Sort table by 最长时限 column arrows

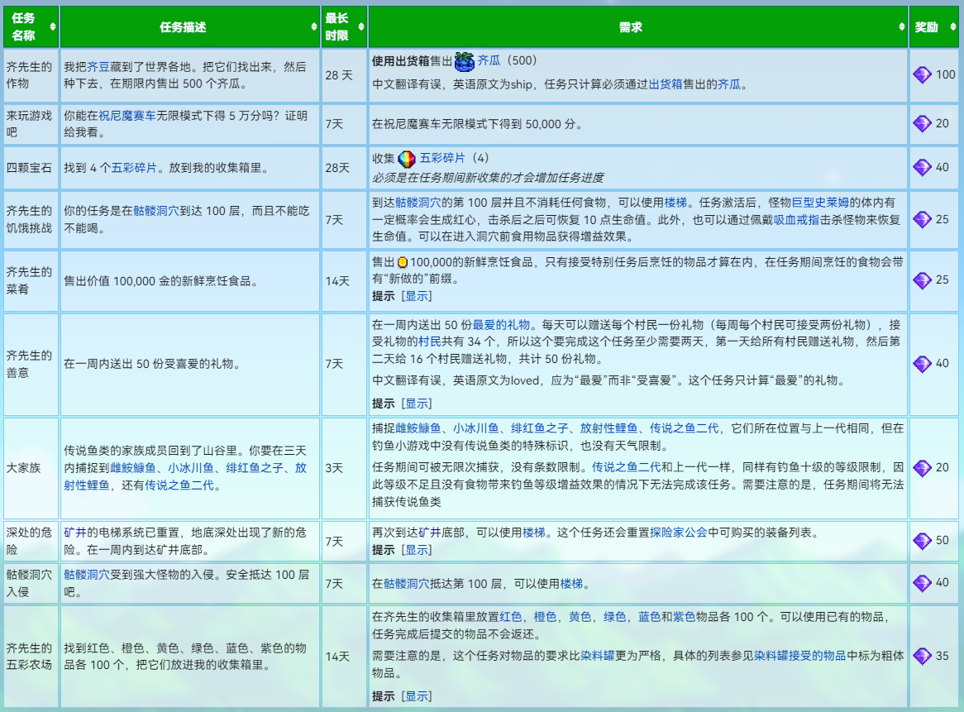click(361, 27)
